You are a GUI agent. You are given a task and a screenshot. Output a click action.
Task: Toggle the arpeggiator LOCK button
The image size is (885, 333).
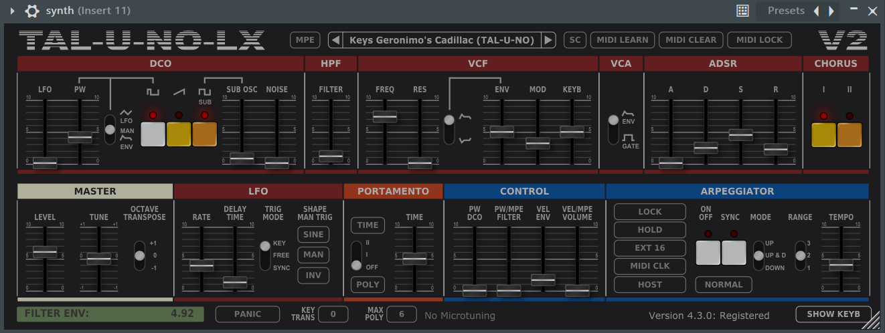click(650, 212)
